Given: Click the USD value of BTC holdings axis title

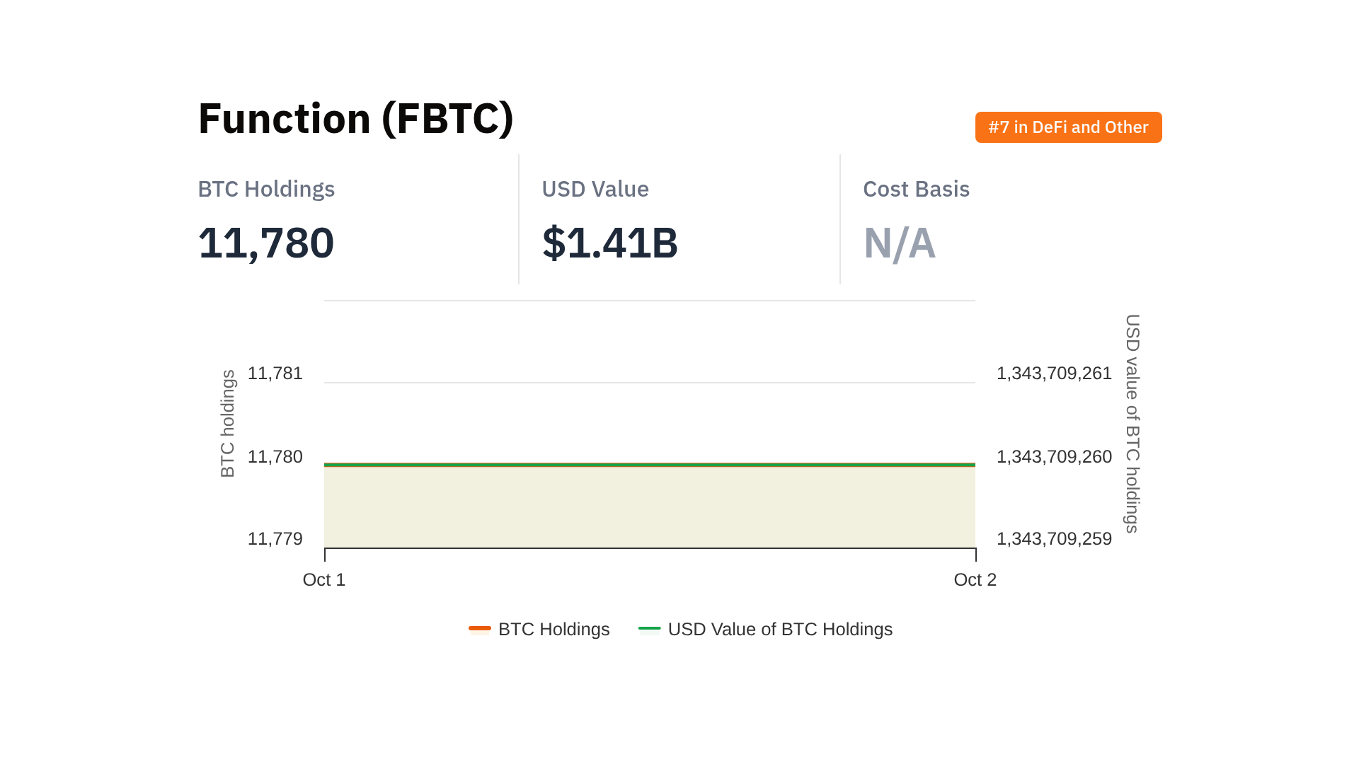Looking at the screenshot, I should [1132, 423].
